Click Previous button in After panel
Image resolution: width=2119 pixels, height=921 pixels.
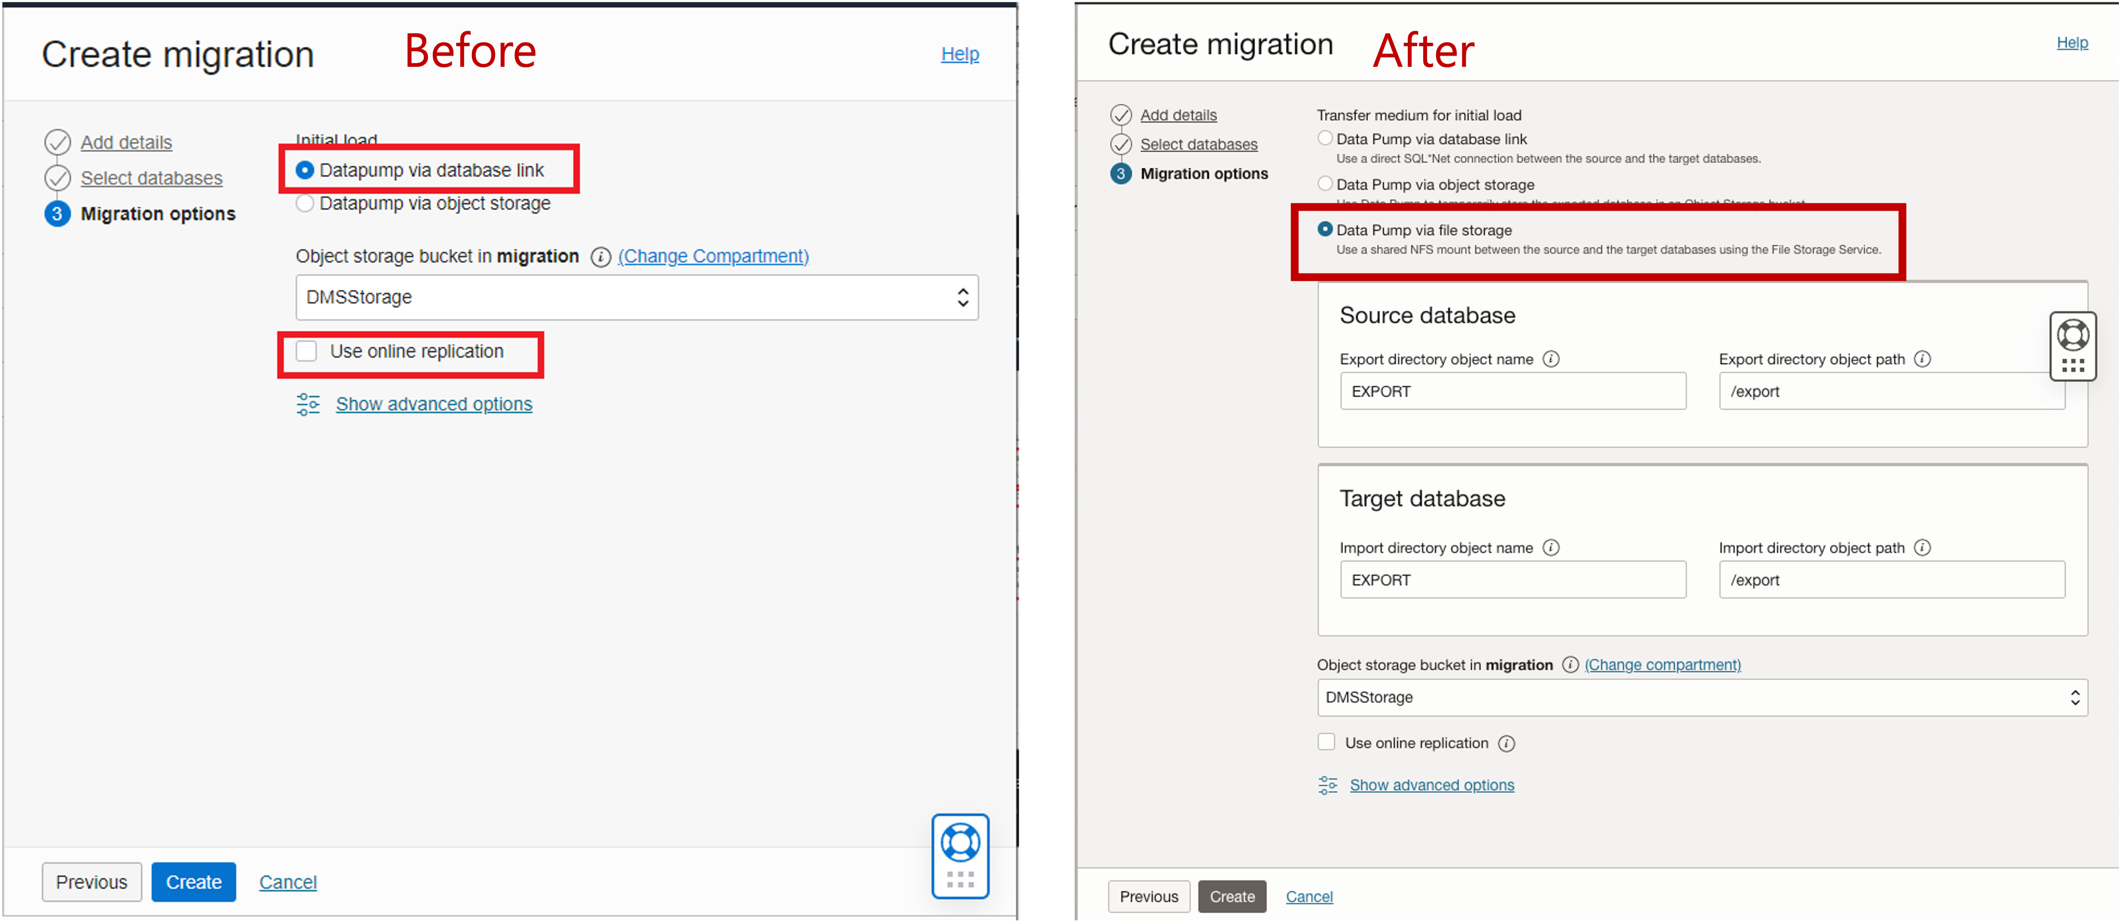click(x=1148, y=896)
